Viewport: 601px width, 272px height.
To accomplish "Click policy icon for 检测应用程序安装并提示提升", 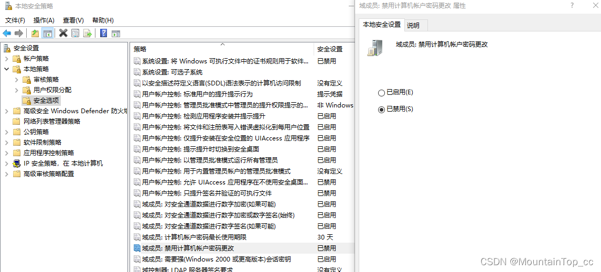I will [137, 116].
